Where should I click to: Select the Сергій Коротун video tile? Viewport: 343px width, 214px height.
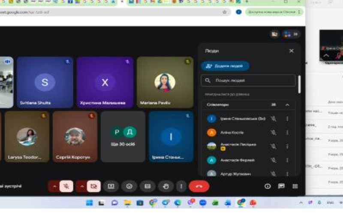(75, 137)
